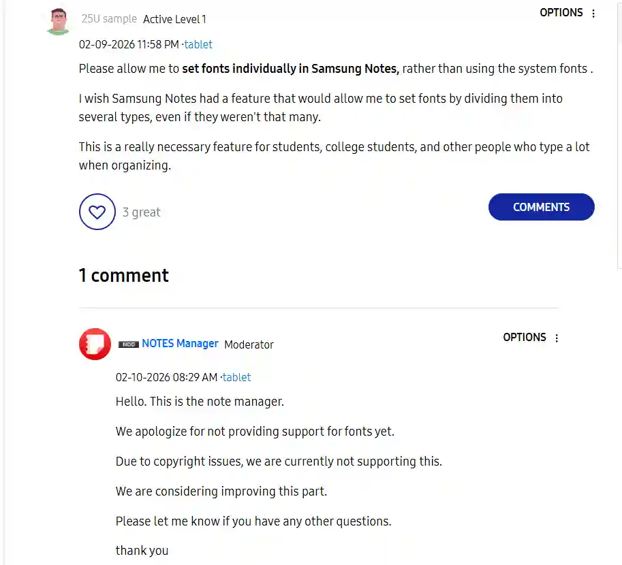This screenshot has height=565, width=622.
Task: Click the Moderator label beside NOTES Manager
Action: (249, 345)
